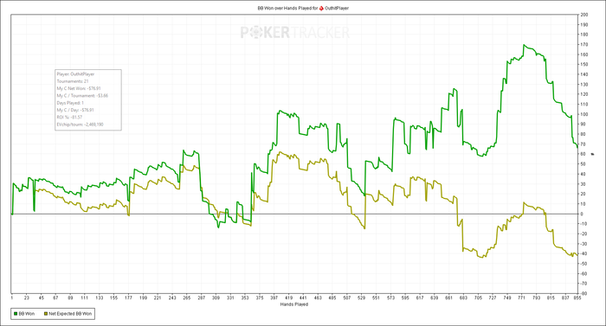Click the chart title "BB Won over Hands Played for"
This screenshot has height=326, width=606.
pos(287,8)
